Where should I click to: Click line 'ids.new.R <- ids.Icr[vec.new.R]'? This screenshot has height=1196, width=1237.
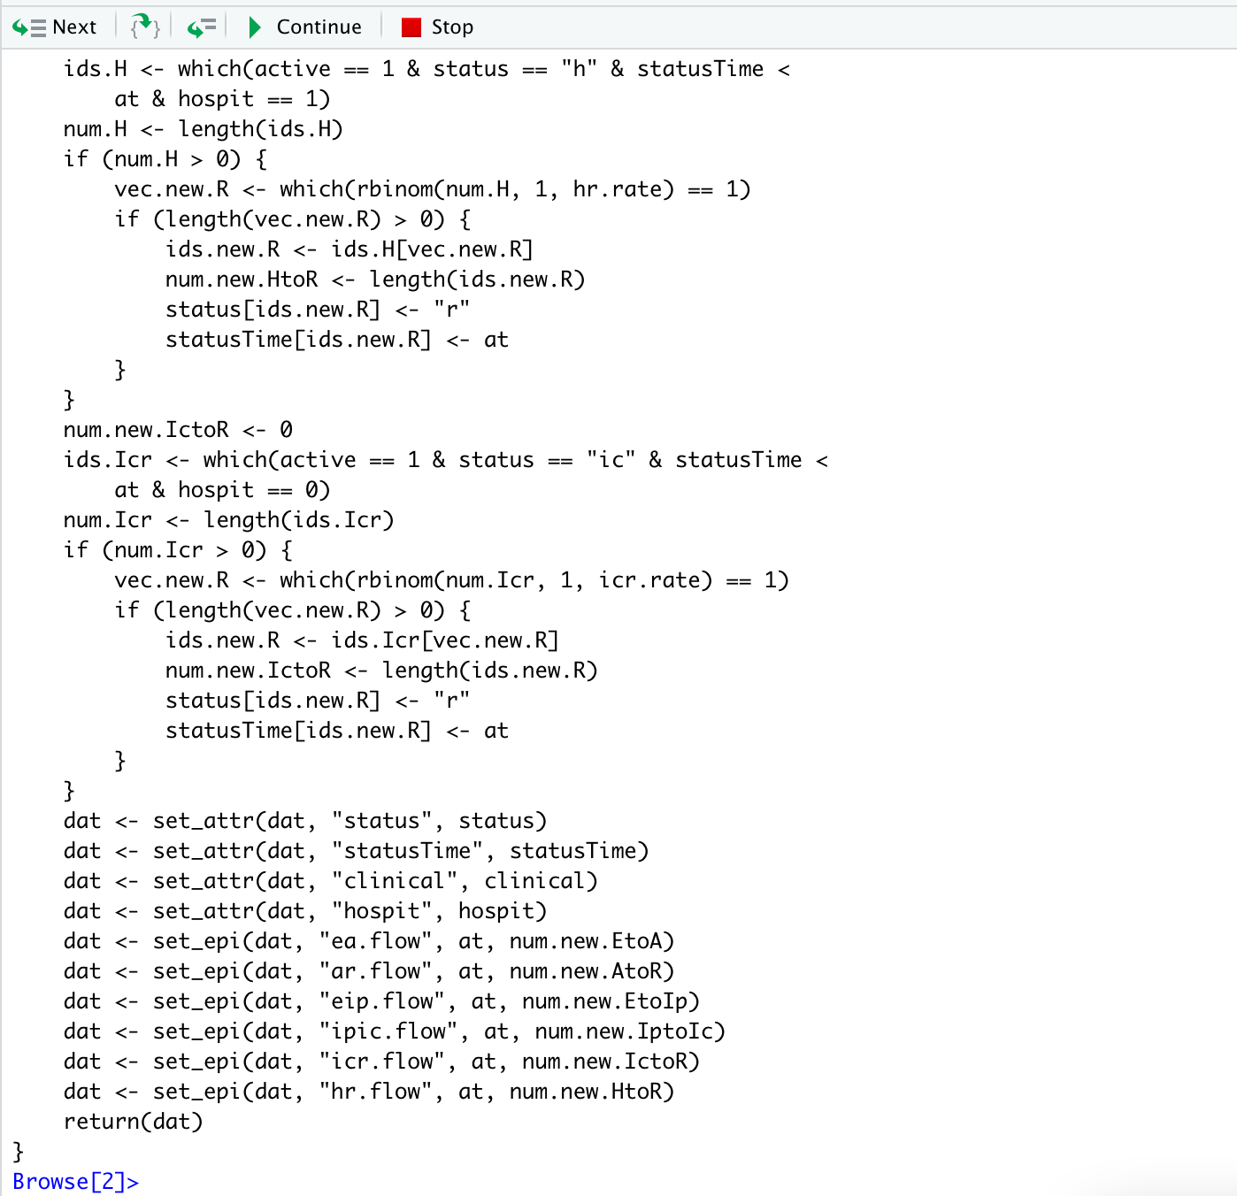coord(362,640)
